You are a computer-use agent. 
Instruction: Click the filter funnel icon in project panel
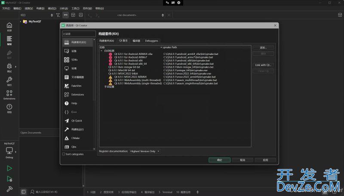[x=58, y=15]
